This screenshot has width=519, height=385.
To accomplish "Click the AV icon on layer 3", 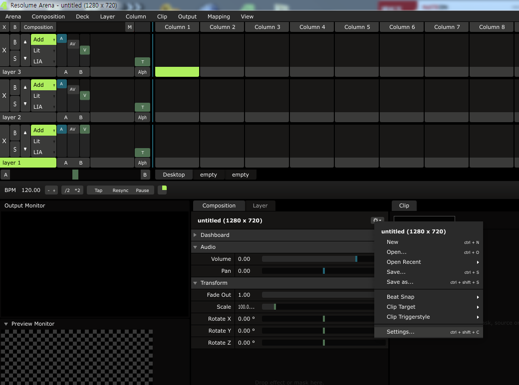I will pos(73,44).
